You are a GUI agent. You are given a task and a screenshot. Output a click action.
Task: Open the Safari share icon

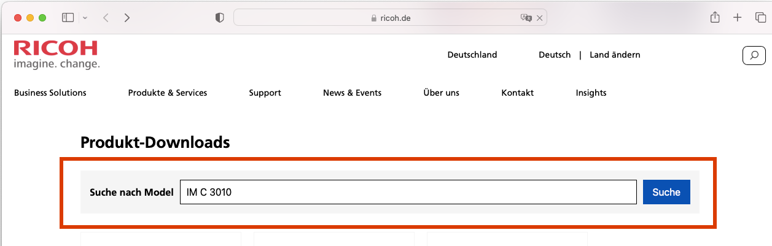(715, 18)
